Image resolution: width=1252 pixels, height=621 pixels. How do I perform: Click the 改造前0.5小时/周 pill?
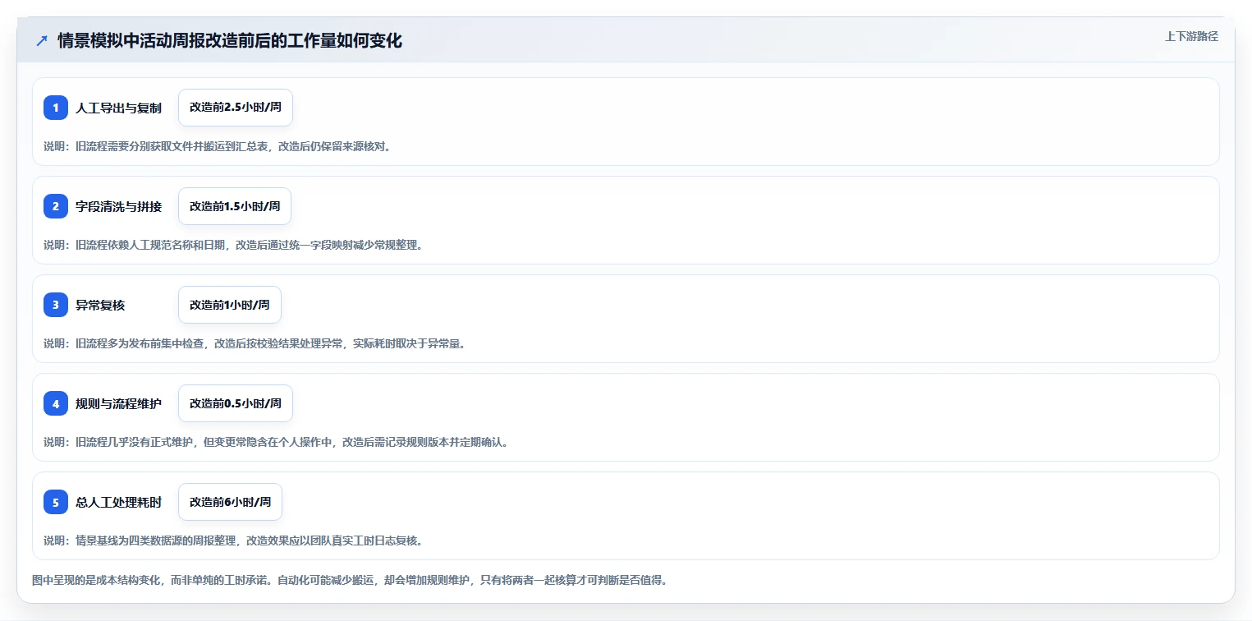click(236, 403)
